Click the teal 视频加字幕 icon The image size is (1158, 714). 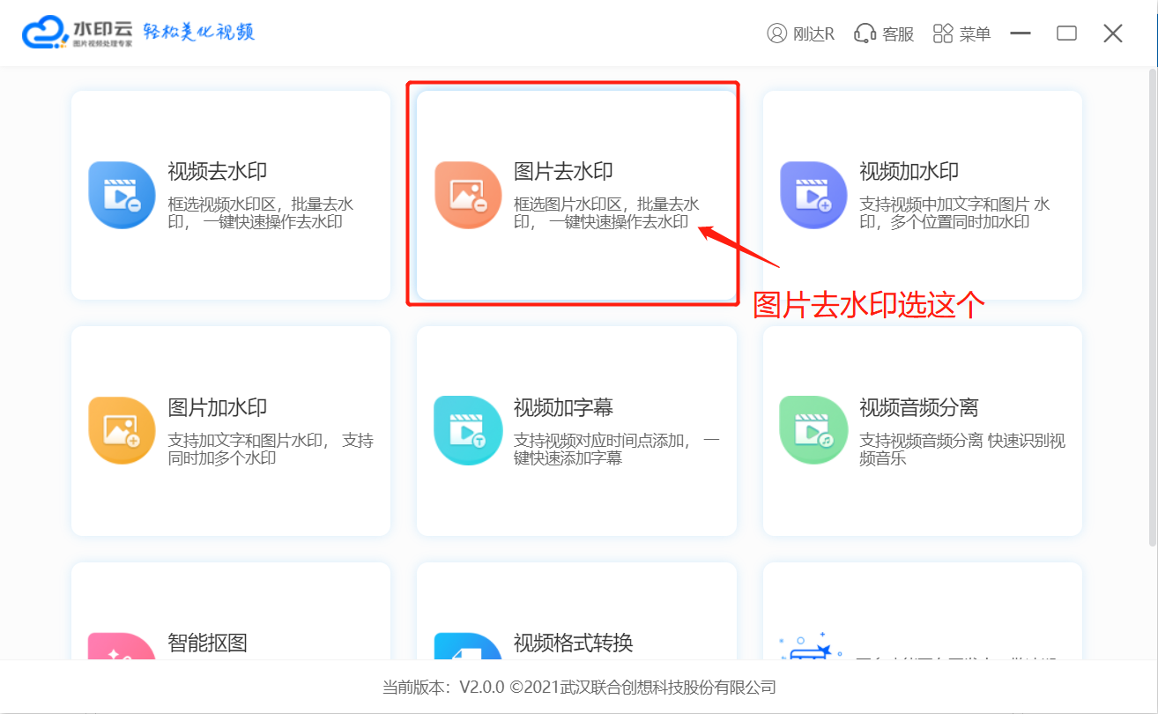(x=467, y=431)
